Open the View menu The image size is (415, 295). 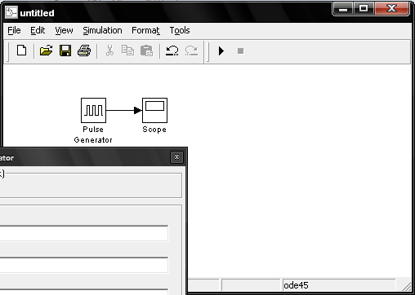[x=64, y=30]
